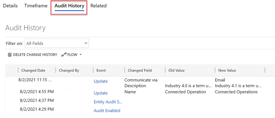This screenshot has height=118, width=275.
Task: Open the Timeframe tab
Action: (x=36, y=6)
